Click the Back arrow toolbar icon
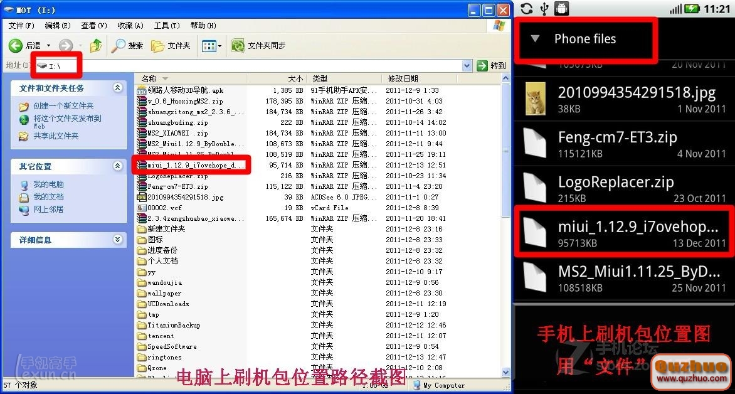The image size is (735, 394). click(16, 46)
